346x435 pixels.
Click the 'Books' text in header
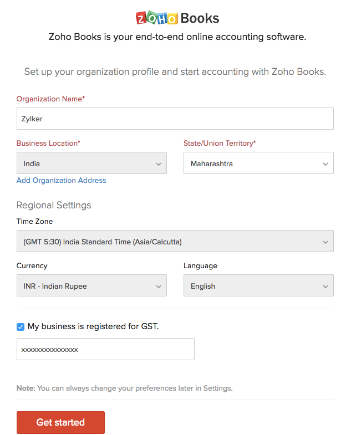coord(200,18)
